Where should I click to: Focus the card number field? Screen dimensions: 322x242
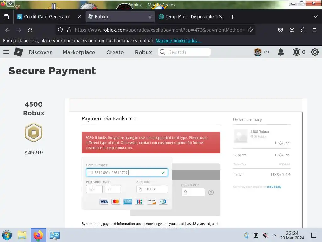coord(127,172)
